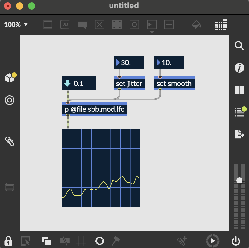The image size is (249, 248).
Task: Toggle the grid display
Action: (x=81, y=240)
